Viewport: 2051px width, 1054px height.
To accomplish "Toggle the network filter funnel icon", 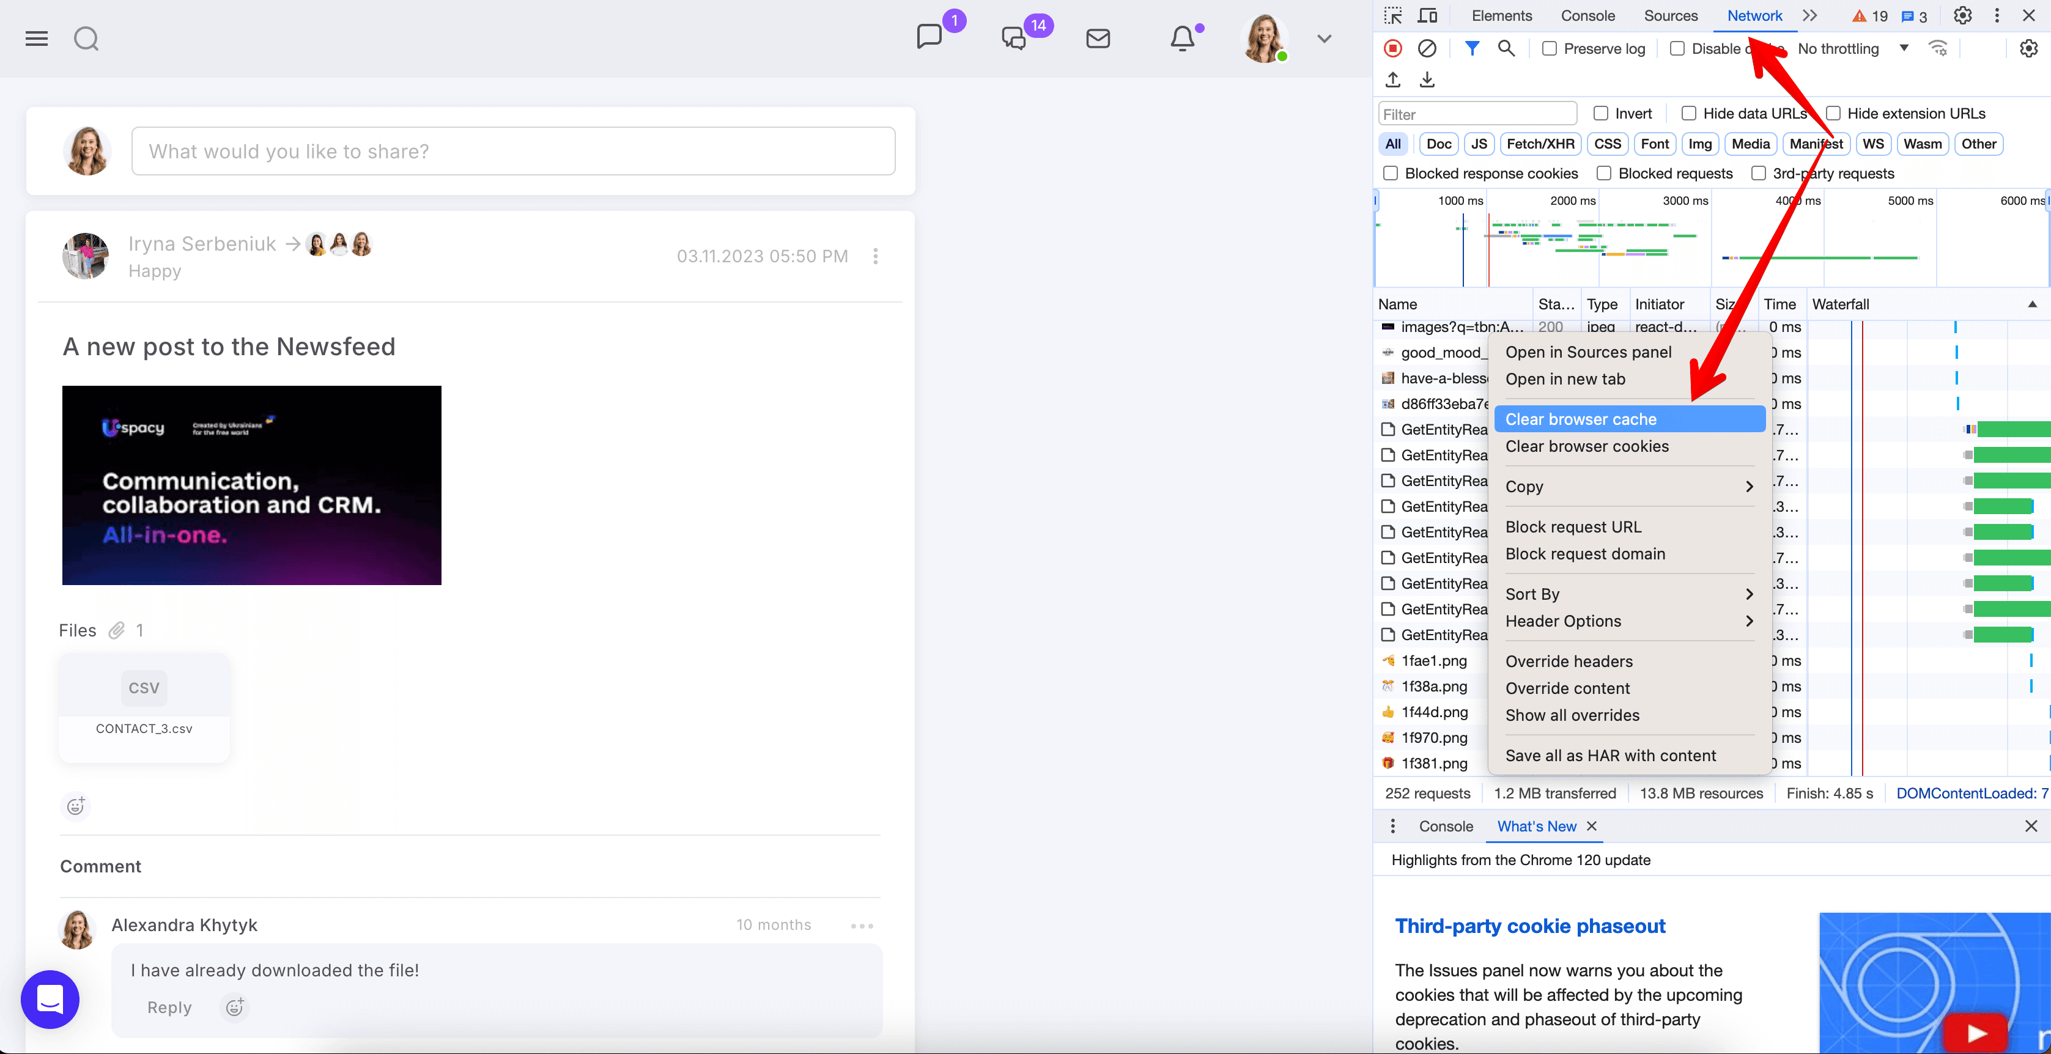I will tap(1471, 48).
